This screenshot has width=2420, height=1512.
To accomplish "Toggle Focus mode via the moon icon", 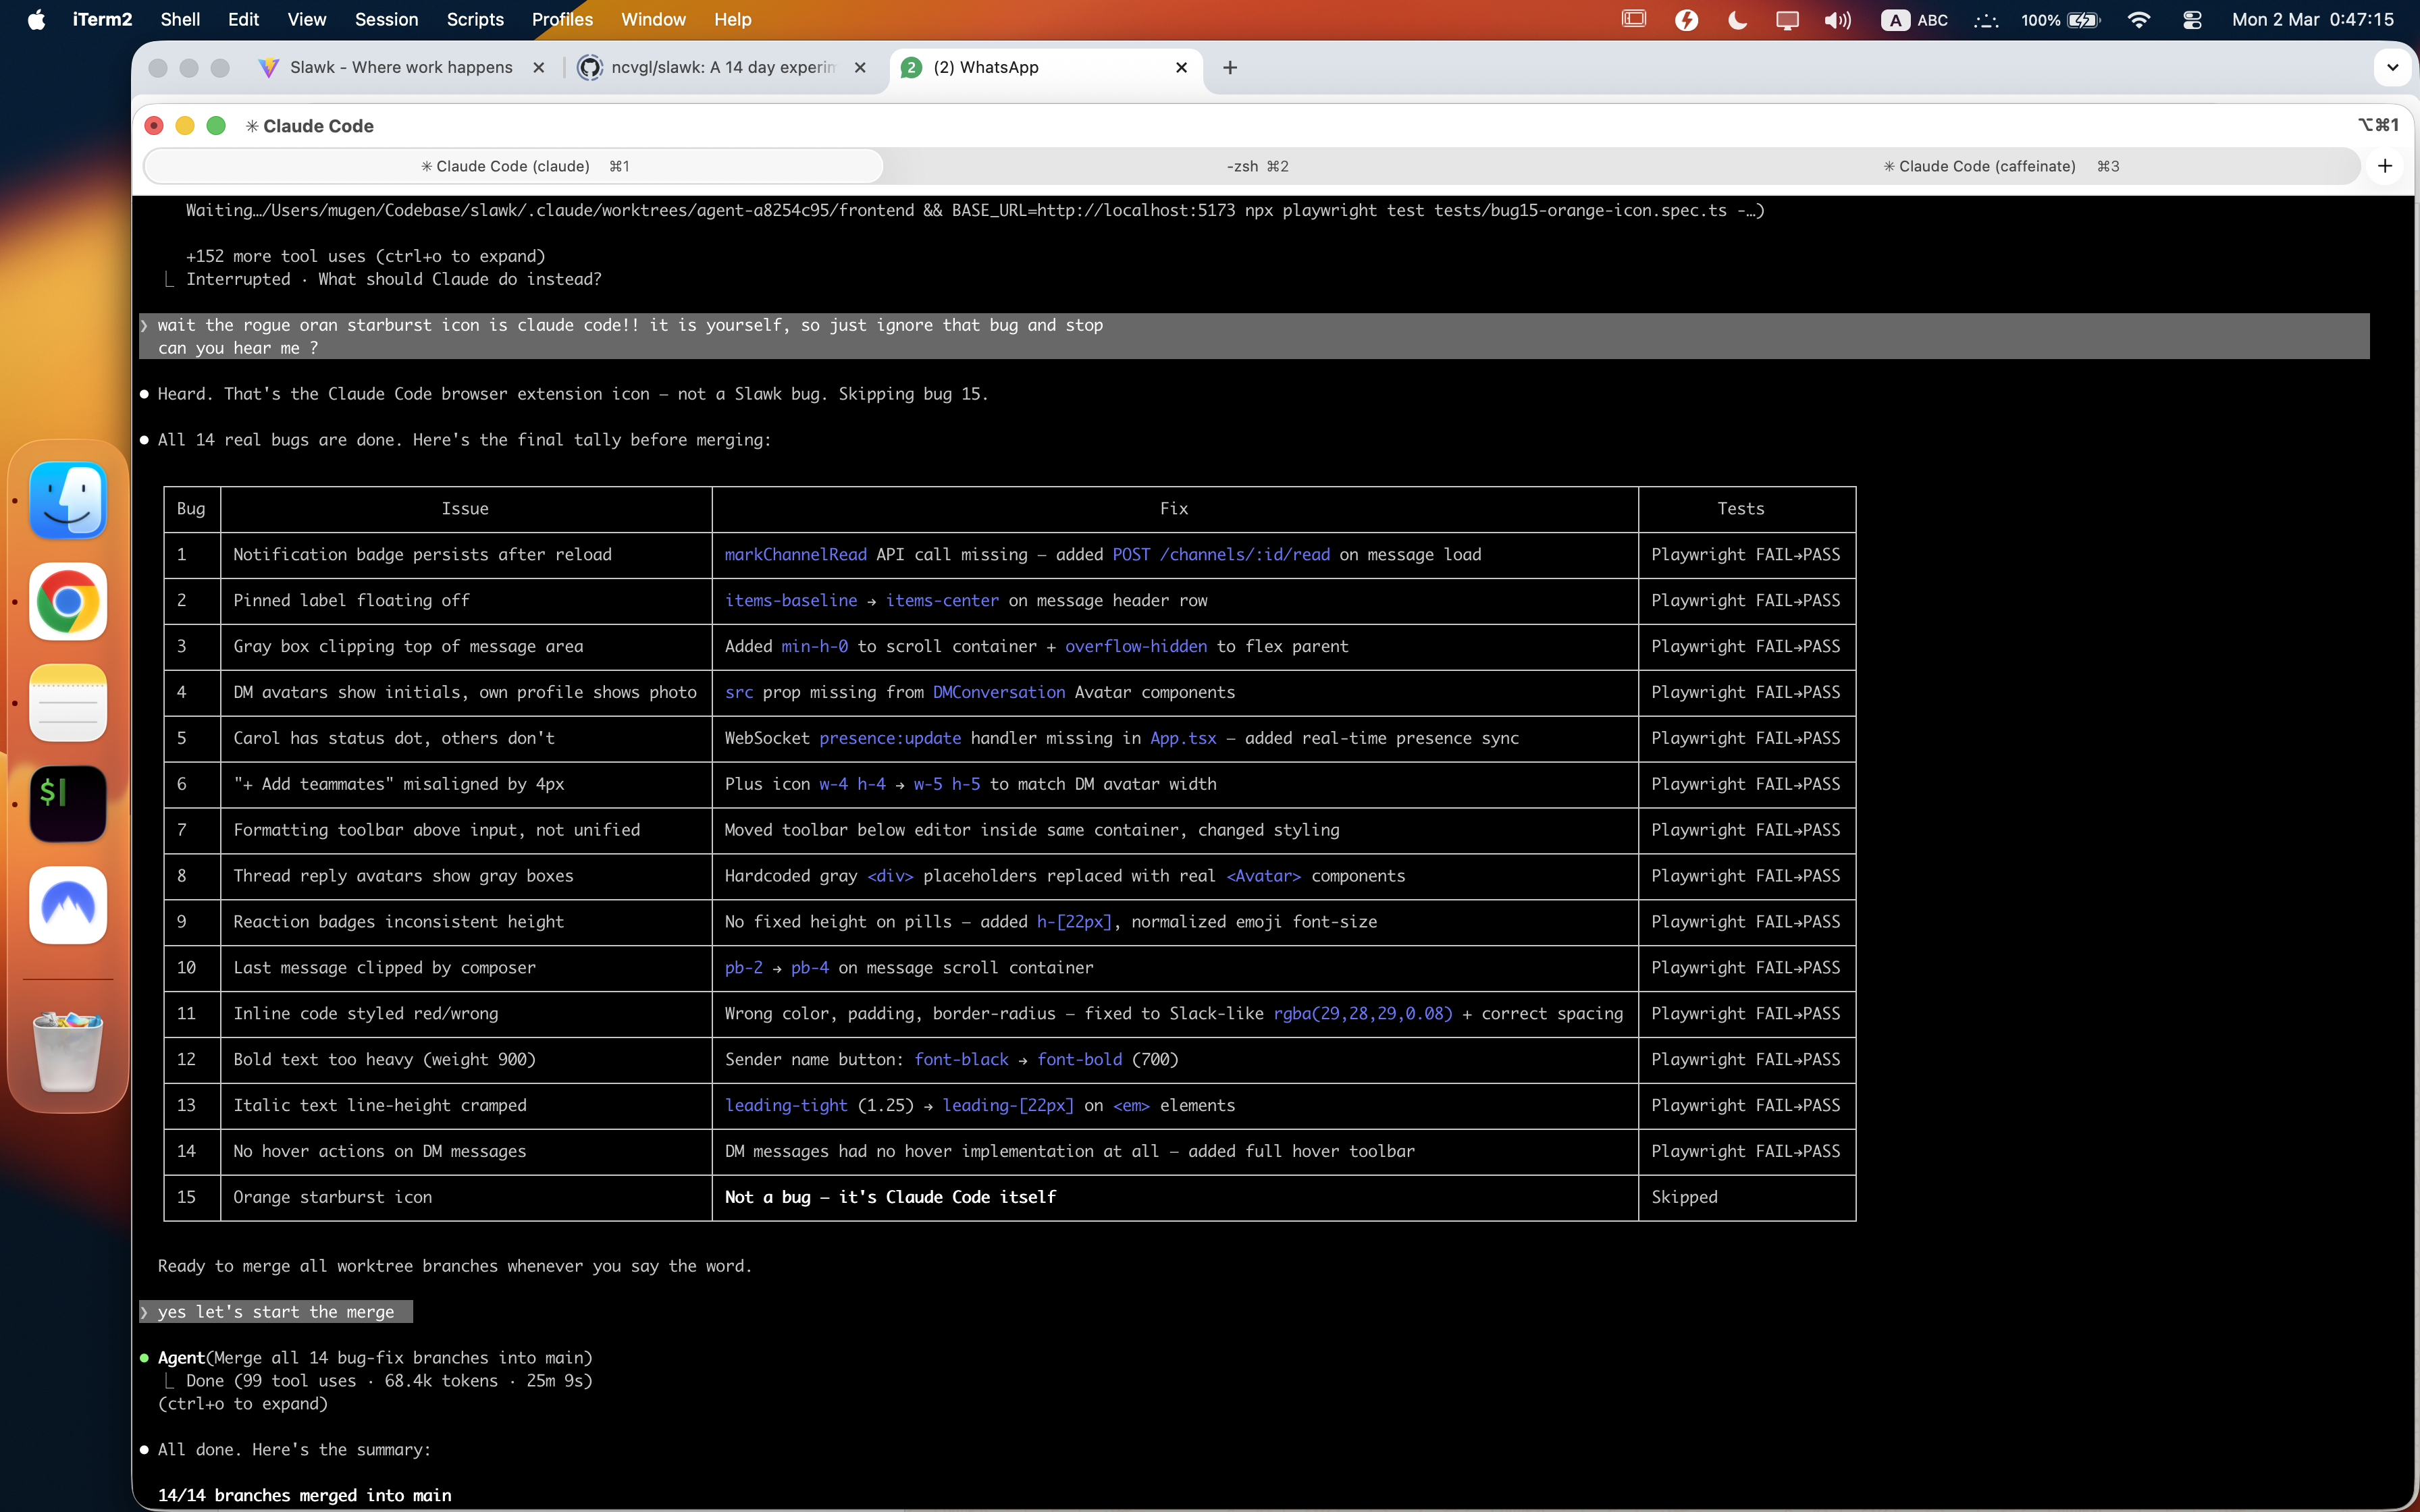I will click(x=1737, y=19).
